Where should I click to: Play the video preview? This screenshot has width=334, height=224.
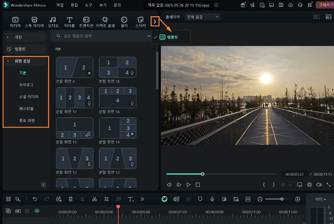(x=188, y=185)
